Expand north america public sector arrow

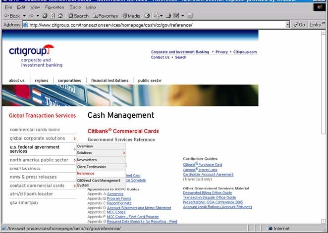point(75,160)
